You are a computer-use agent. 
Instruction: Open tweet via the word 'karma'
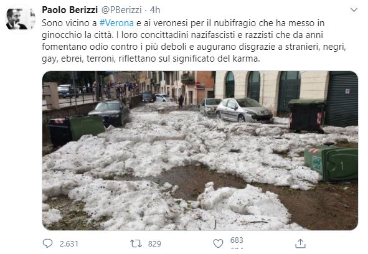click(246, 59)
